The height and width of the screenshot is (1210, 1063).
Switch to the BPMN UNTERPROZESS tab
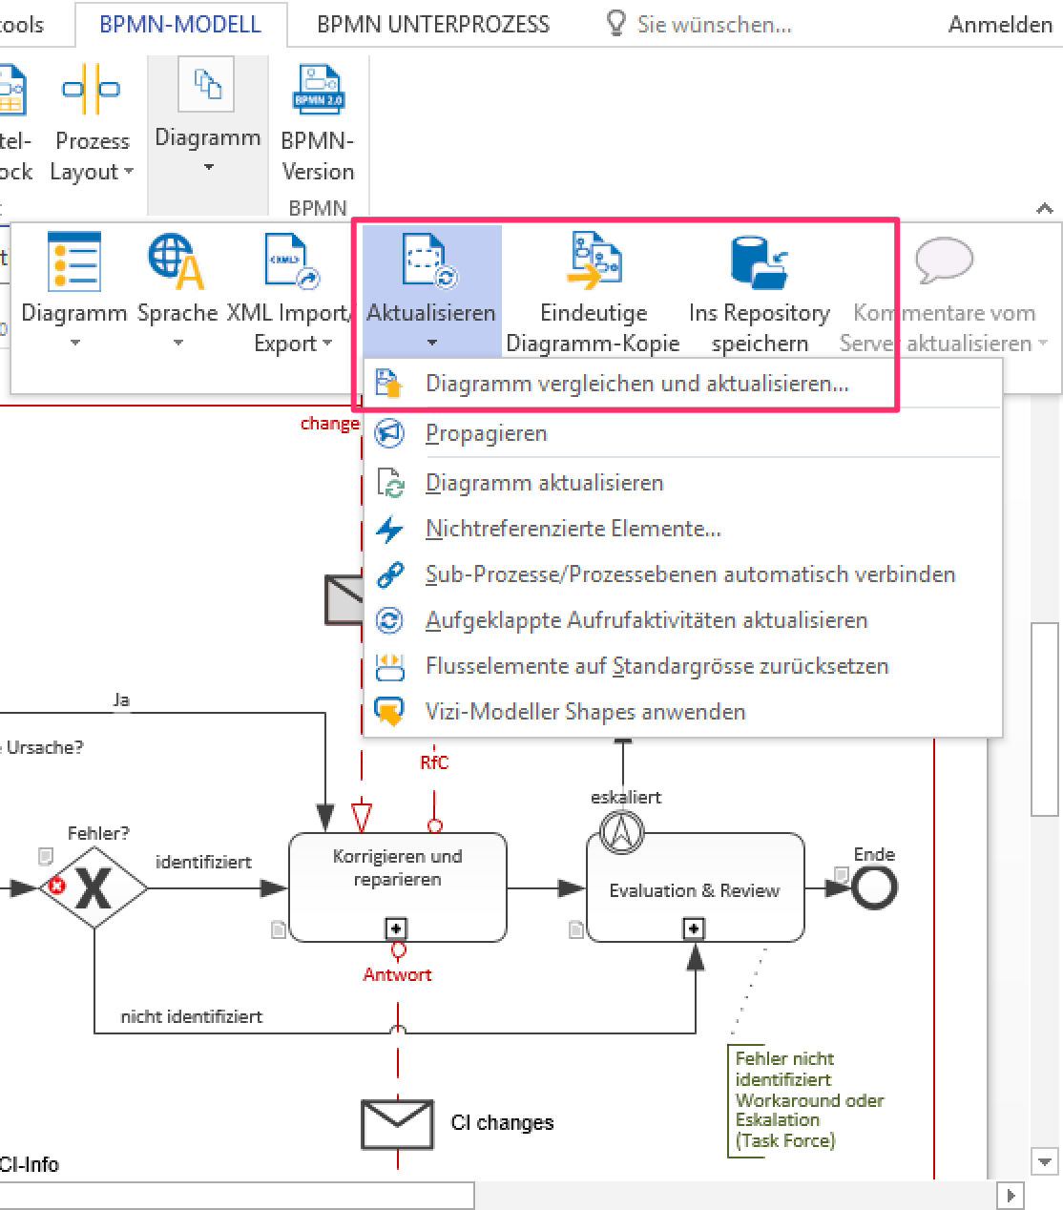434,24
